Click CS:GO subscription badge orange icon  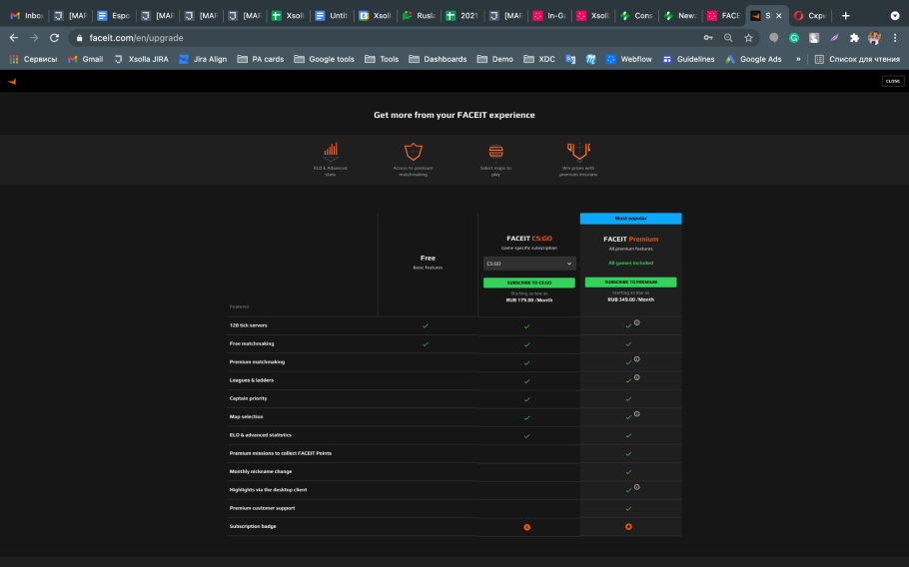(526, 527)
